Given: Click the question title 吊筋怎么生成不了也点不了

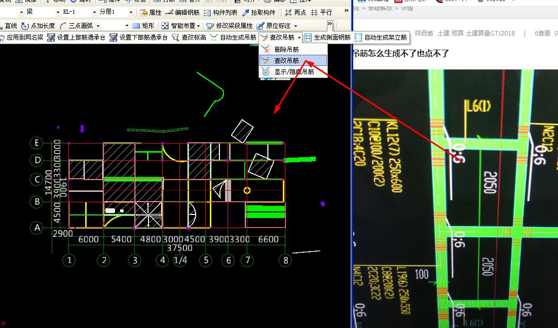Looking at the screenshot, I should coord(401,54).
